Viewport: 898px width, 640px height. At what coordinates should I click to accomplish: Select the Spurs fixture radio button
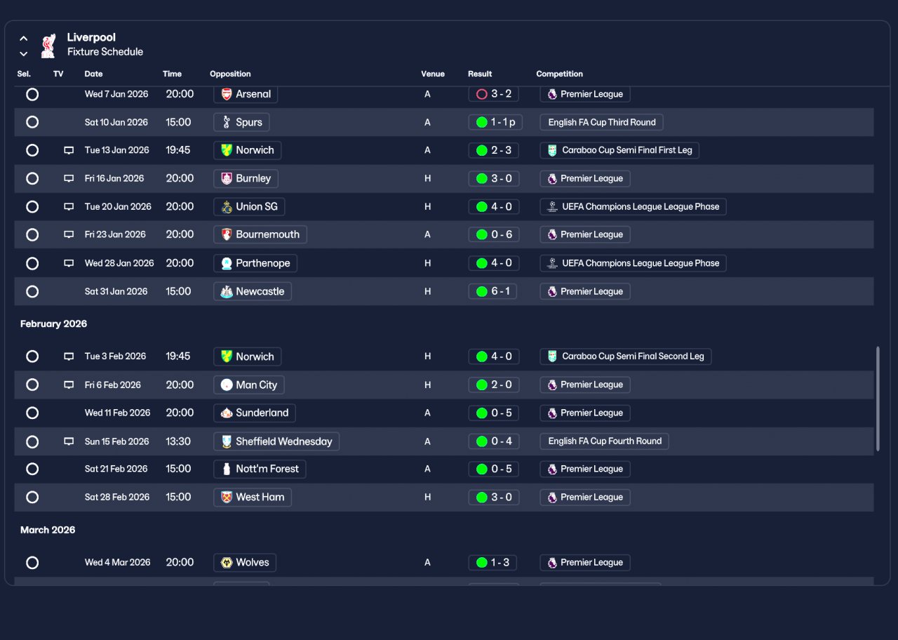(32, 122)
